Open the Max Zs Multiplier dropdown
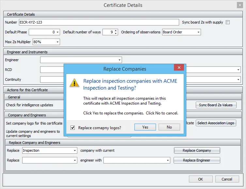This screenshot has width=246, height=189. (x=57, y=42)
